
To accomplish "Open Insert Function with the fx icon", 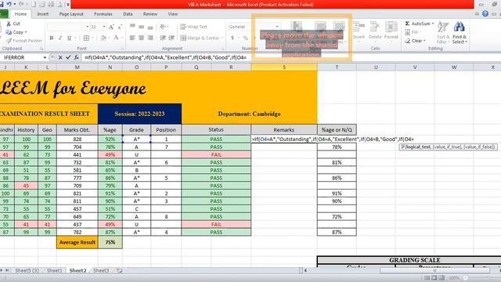I will pos(76,57).
